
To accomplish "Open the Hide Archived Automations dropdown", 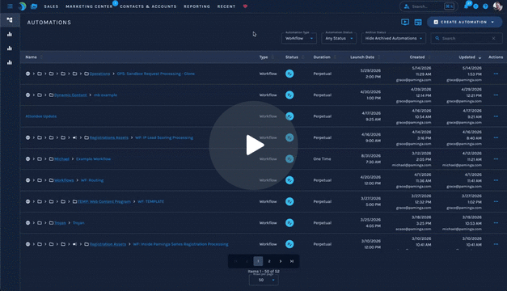I will [394, 38].
